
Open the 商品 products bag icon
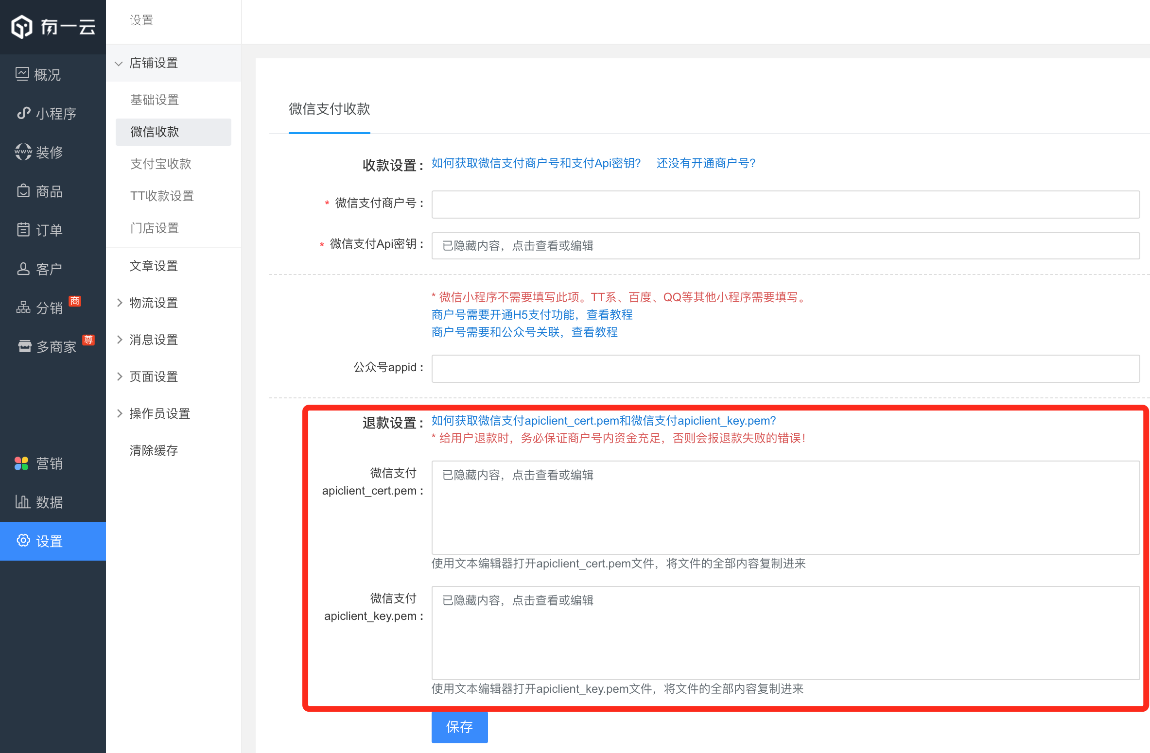[23, 191]
